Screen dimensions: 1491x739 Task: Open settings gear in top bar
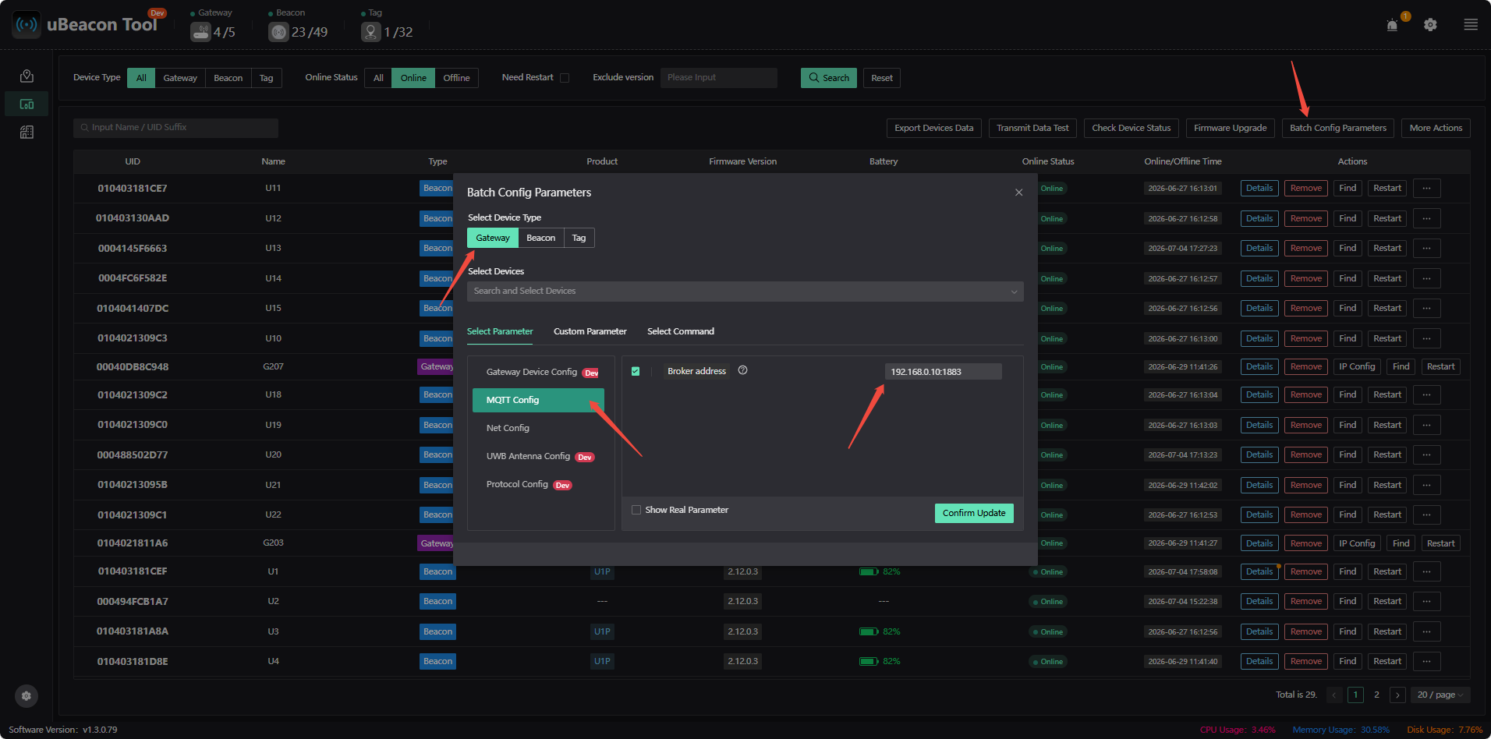(1430, 25)
